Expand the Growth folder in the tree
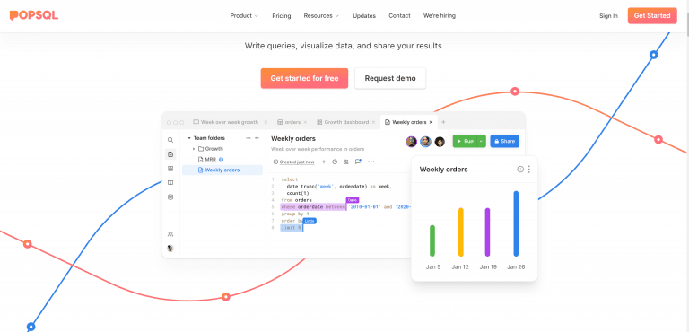 (x=194, y=149)
